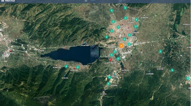Select red vehicle pin 54 TA 373
191x106 pixels.
125,68
